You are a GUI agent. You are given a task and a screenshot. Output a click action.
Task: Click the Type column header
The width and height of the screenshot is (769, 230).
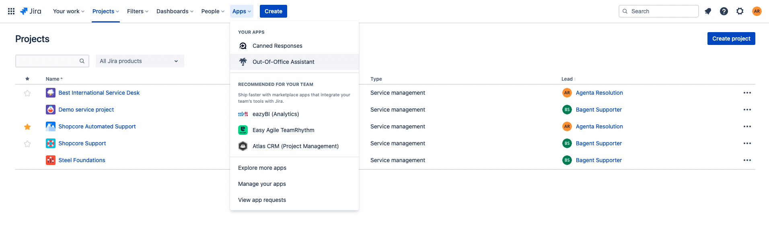[x=376, y=79]
